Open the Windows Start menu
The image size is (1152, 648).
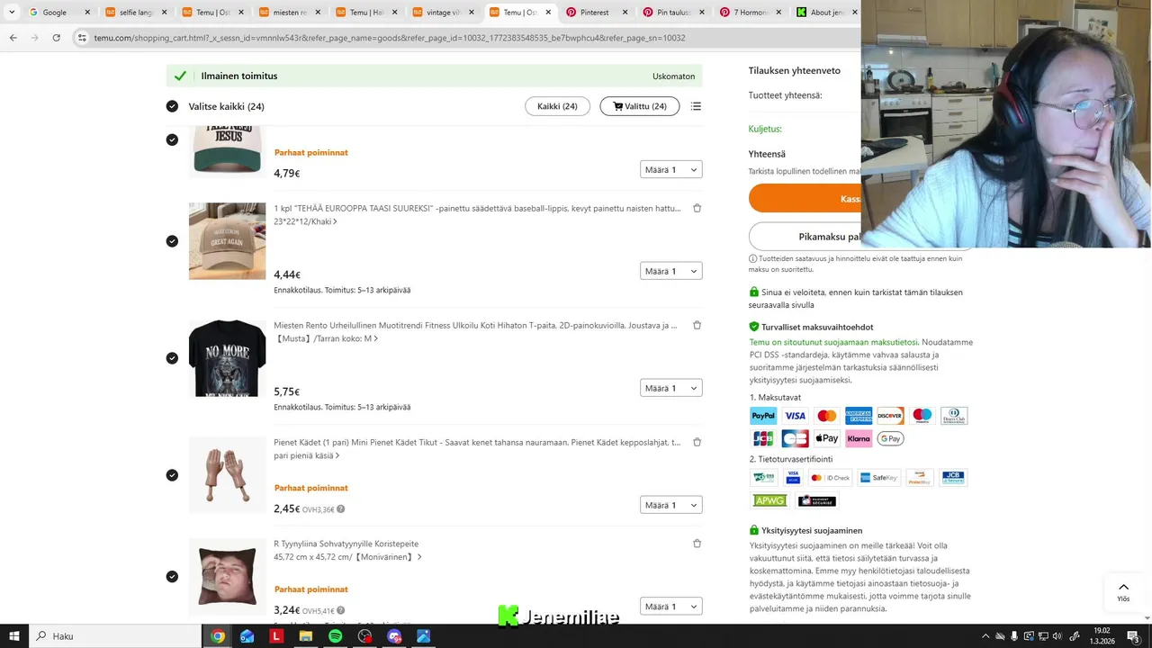(14, 636)
